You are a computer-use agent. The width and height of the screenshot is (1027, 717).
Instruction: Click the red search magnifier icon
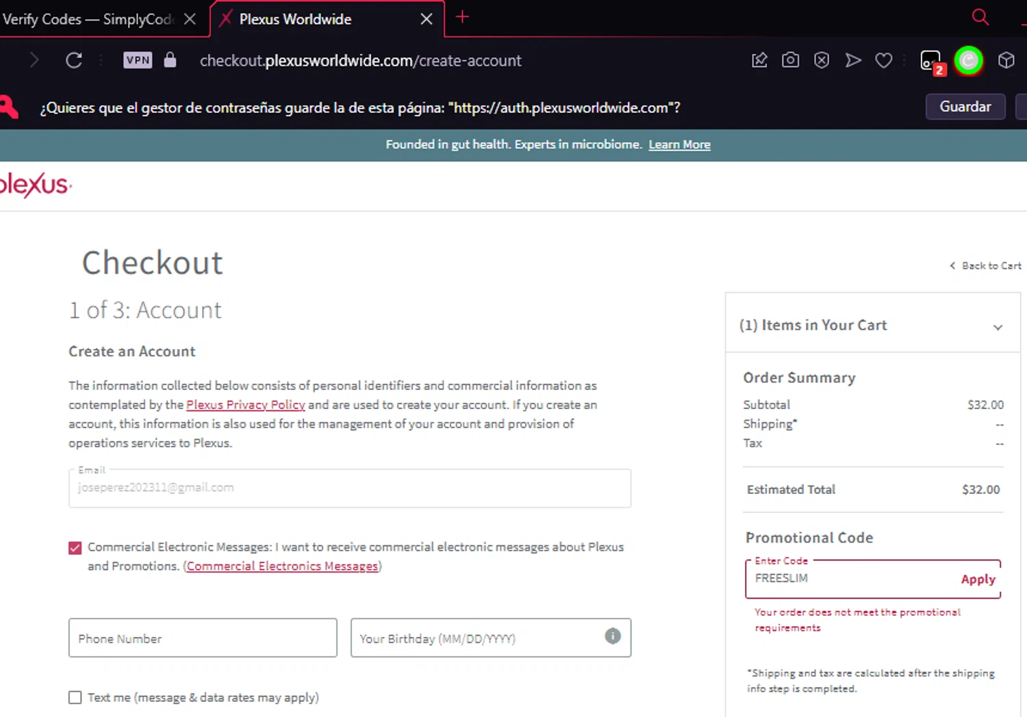tap(980, 17)
